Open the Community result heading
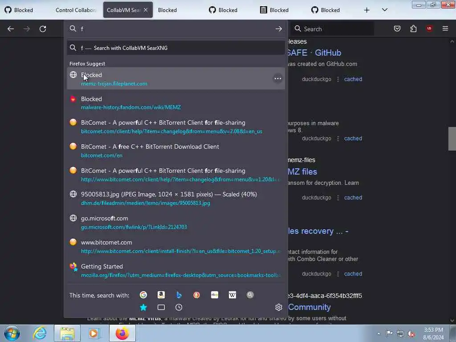Viewport: 456px width, 342px height. 309,307
